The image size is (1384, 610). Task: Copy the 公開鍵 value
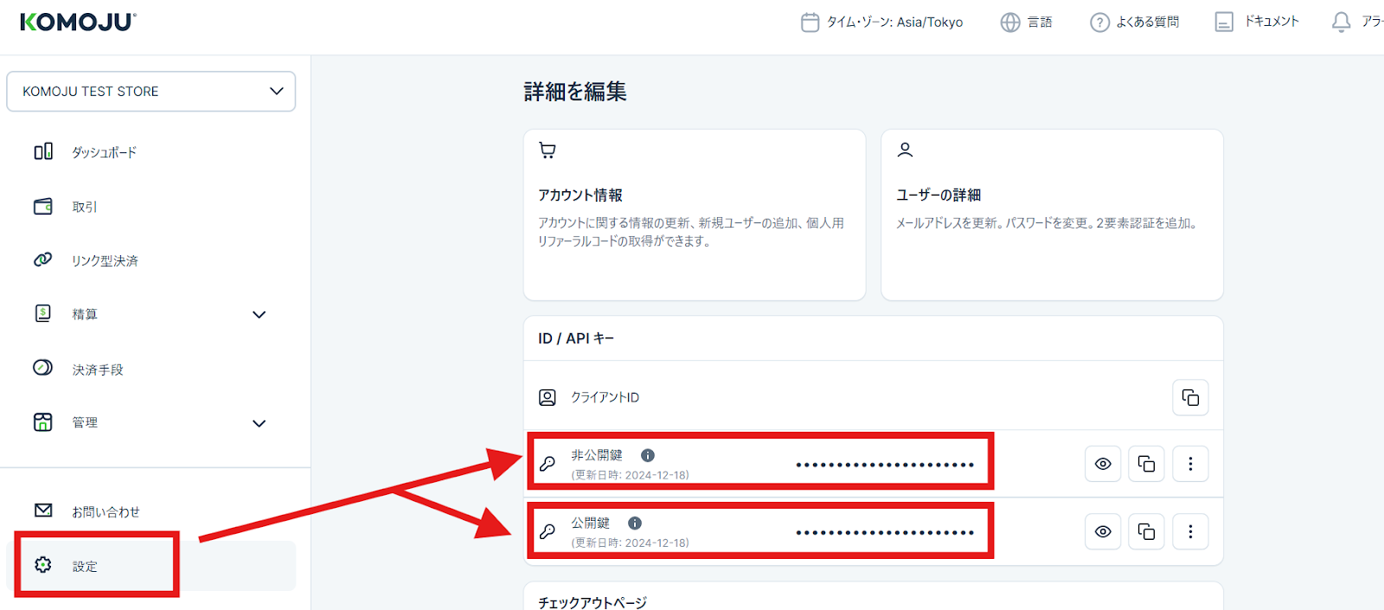click(x=1146, y=531)
